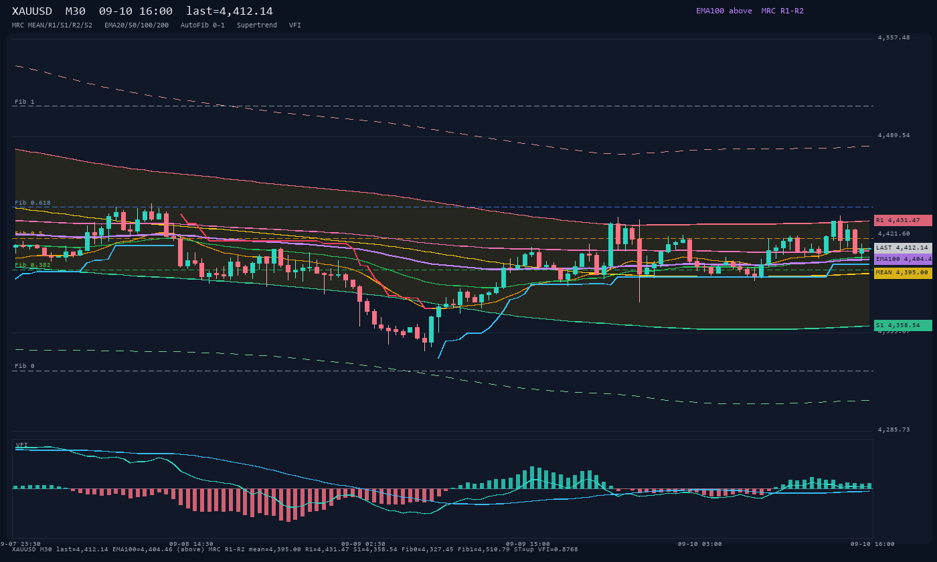
Task: Click the AutoFib 0-1 legend entry
Action: [203, 25]
